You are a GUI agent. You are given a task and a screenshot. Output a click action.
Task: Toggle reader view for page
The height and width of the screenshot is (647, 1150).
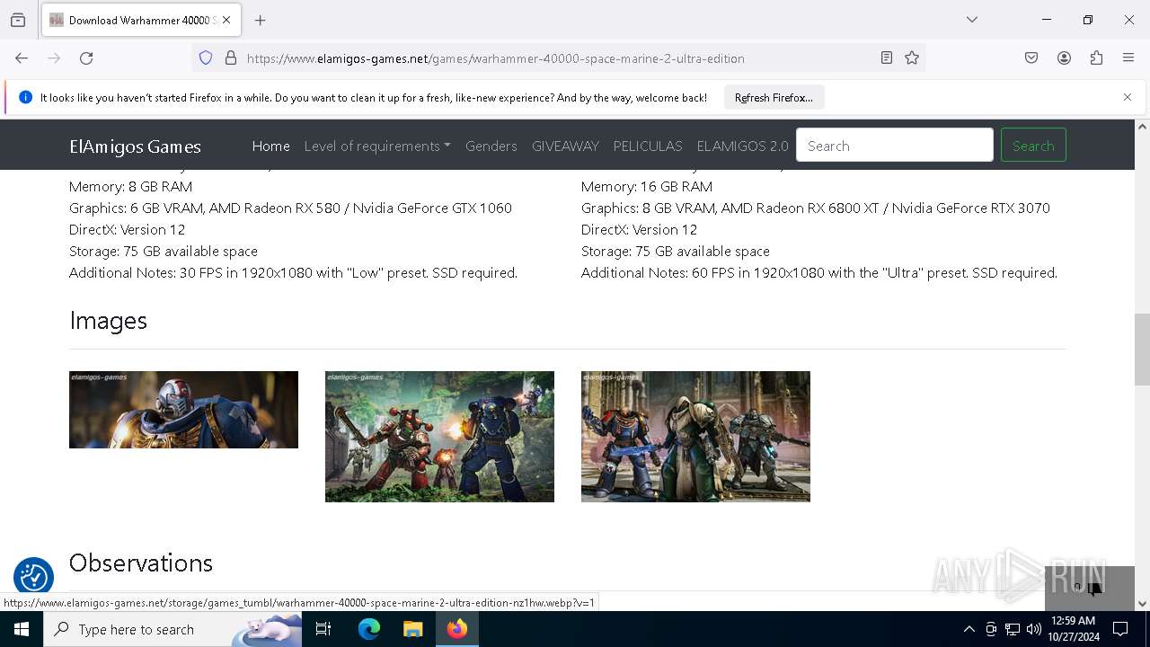coord(887,58)
